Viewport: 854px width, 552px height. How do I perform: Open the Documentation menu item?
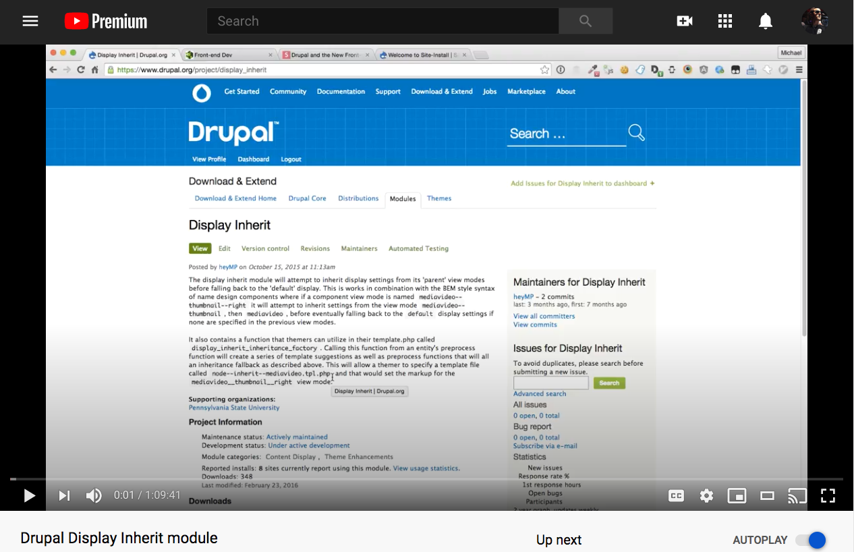[x=341, y=92]
